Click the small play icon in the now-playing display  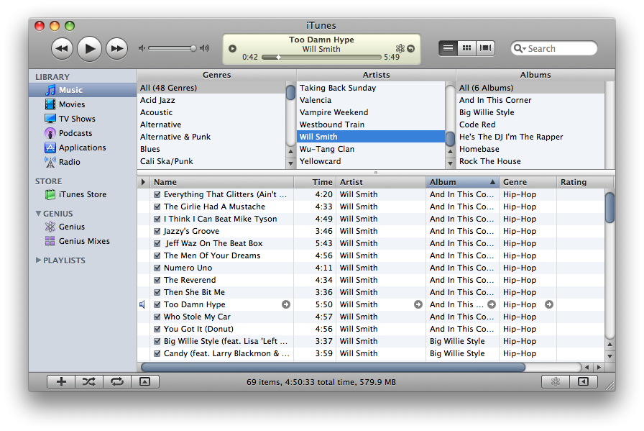pyautogui.click(x=232, y=48)
